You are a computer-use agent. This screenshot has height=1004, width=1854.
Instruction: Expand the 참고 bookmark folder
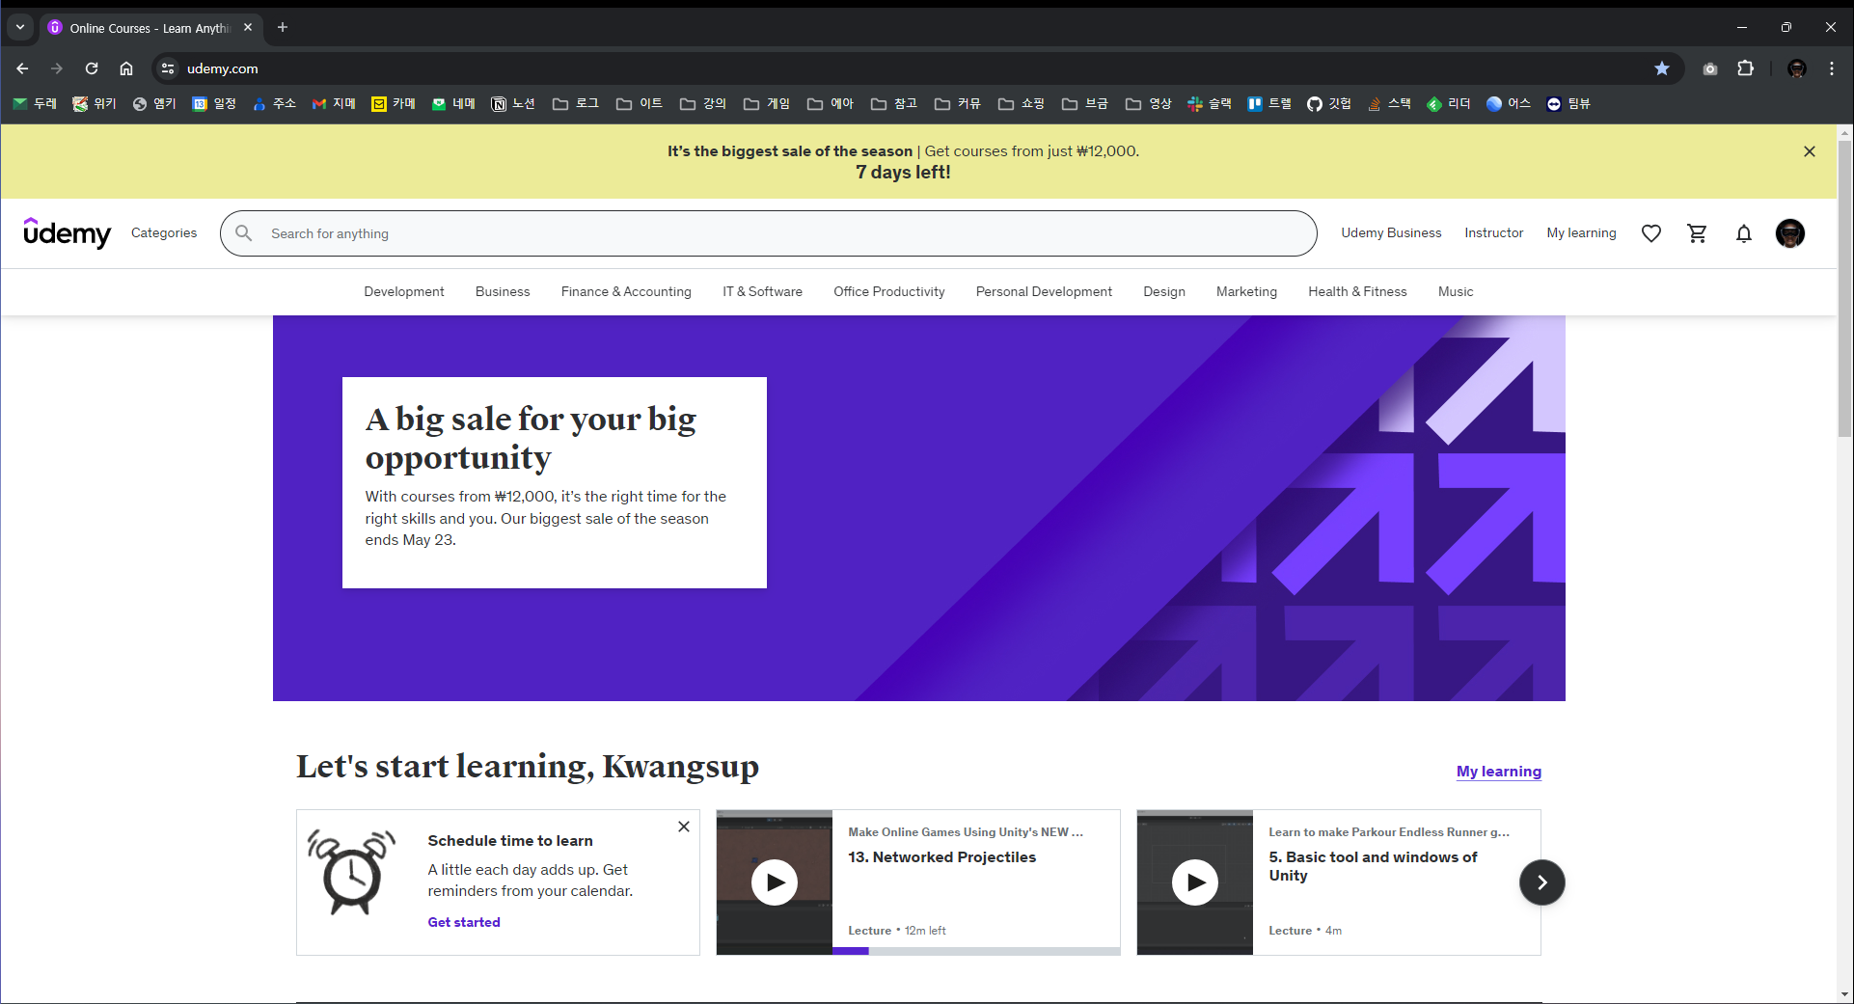pyautogui.click(x=894, y=104)
